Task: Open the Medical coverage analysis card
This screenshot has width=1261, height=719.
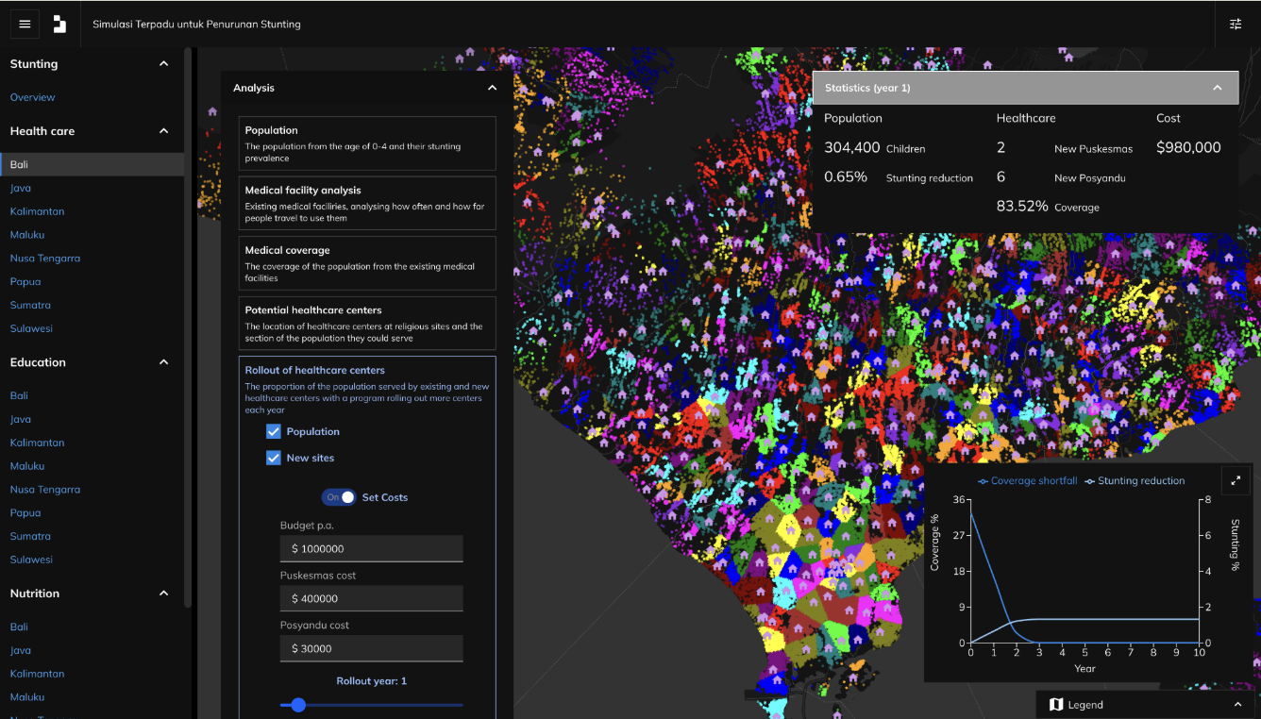Action: click(367, 263)
